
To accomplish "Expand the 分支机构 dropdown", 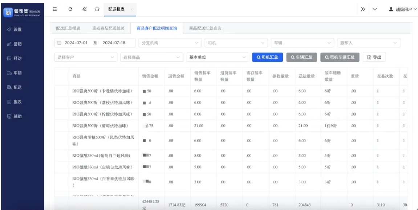I will (170, 43).
